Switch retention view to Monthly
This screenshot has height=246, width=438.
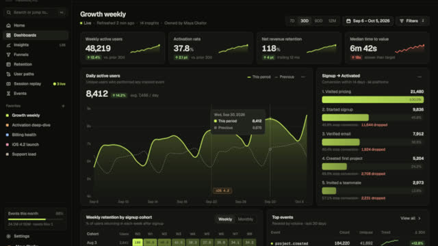[245, 219]
